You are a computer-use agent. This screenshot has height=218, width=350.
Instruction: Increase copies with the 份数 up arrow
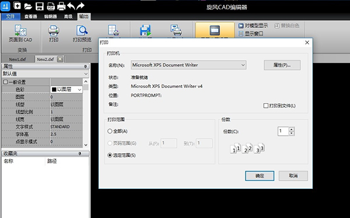(292, 129)
